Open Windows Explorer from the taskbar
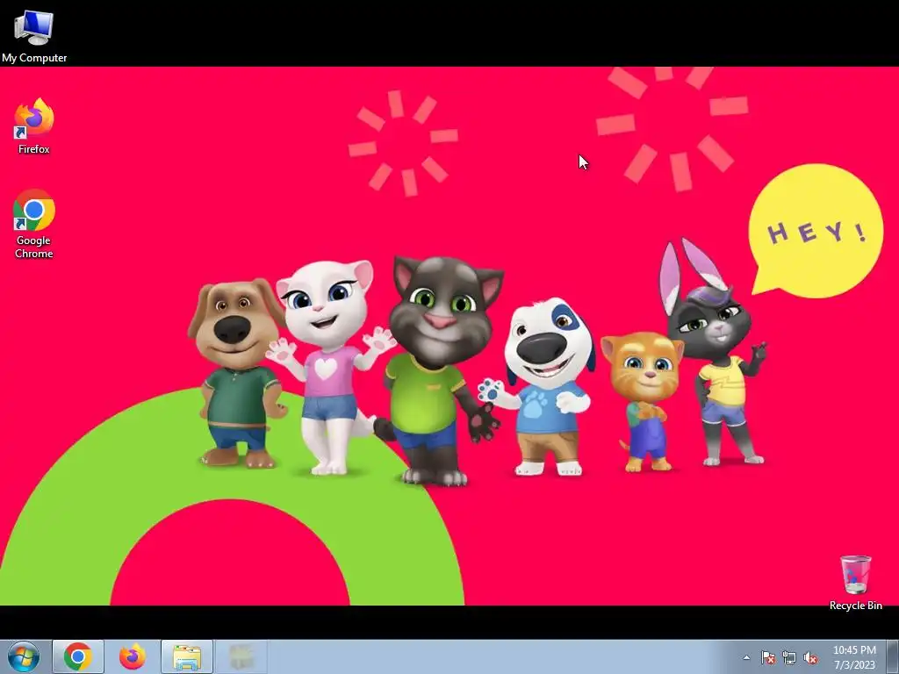 [x=187, y=656]
